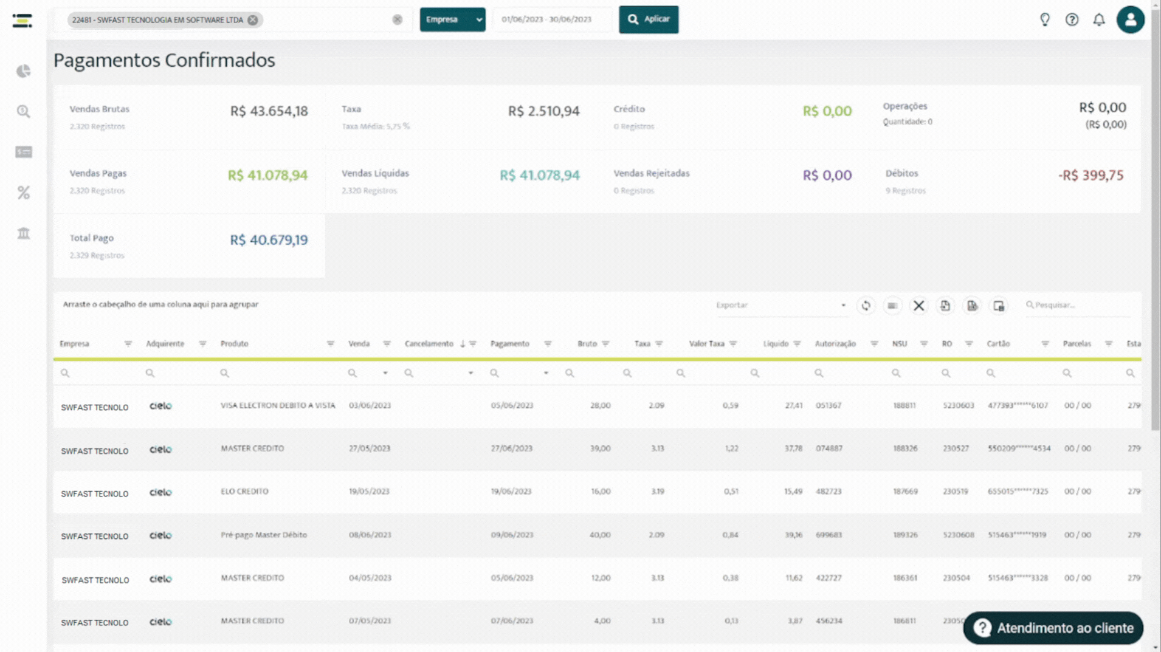1161x652 pixels.
Task: Expand the Venda date filter dropdown
Action: (385, 373)
